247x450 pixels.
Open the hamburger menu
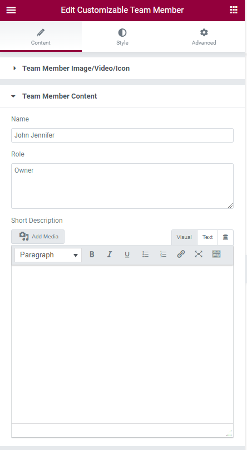pos(11,10)
